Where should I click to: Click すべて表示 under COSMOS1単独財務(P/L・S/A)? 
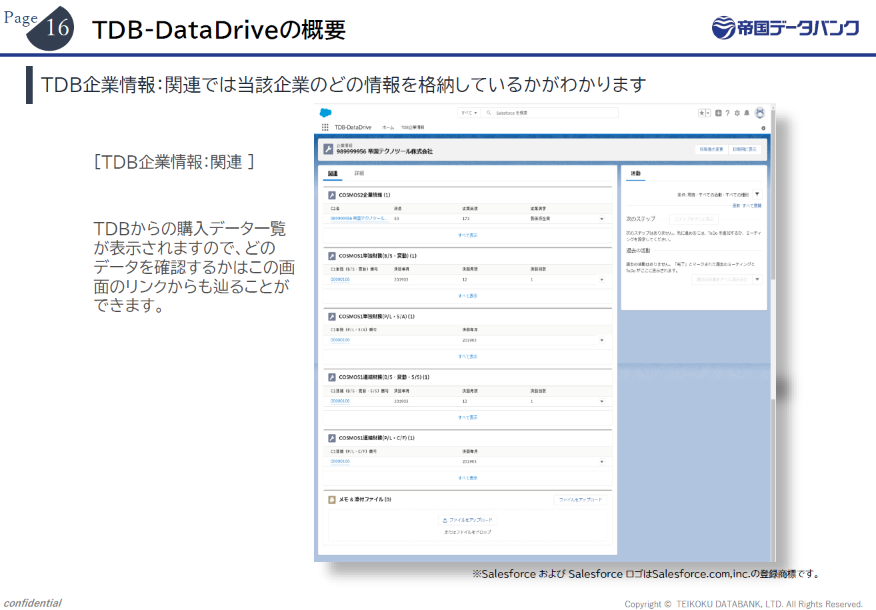point(468,357)
